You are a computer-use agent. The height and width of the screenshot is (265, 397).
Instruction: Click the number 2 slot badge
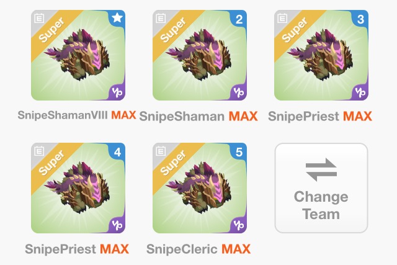tap(239, 19)
